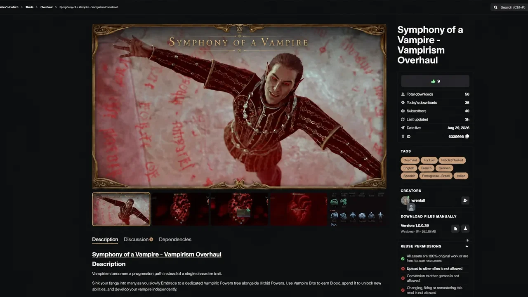Click the Version: 1.0.0.39 text
This screenshot has height=297, width=528.
click(415, 226)
